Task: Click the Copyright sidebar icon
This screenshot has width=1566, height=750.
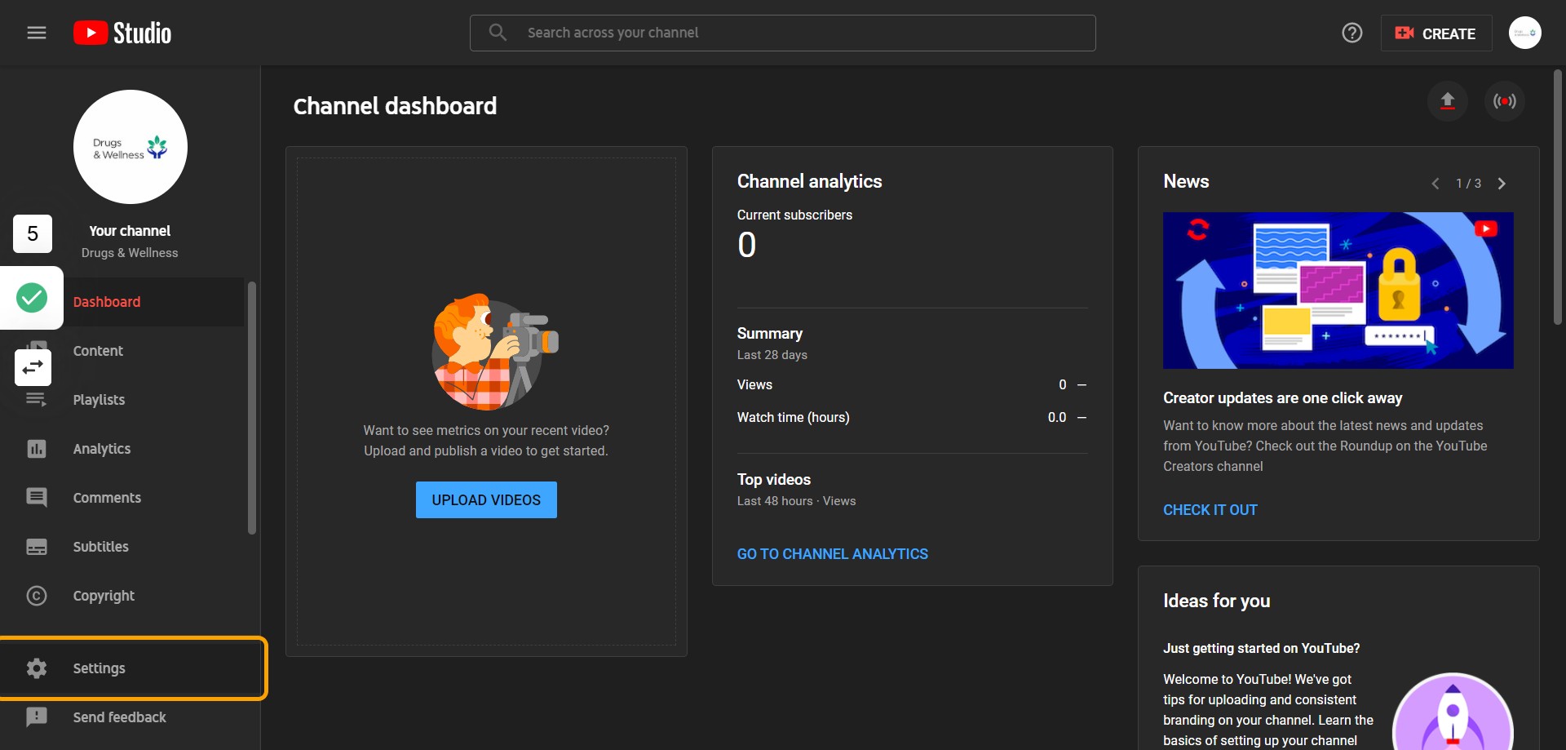Action: 37,596
